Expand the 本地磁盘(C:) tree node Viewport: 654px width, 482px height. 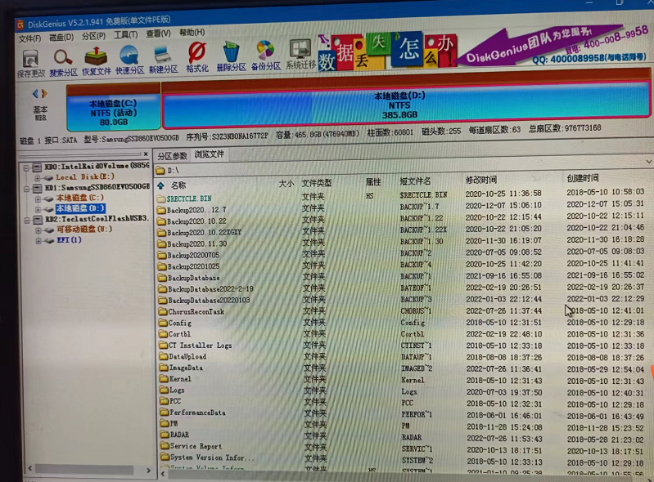click(x=38, y=198)
